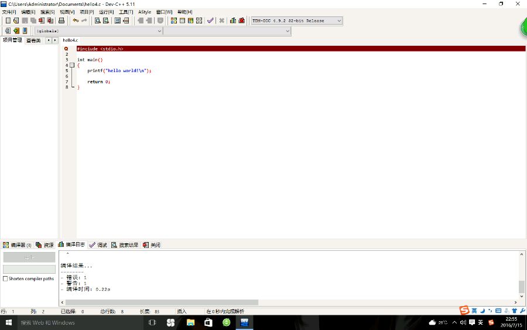527x330 pixels.
Task: Click the first icon in second toolbar row
Action: coord(8,30)
